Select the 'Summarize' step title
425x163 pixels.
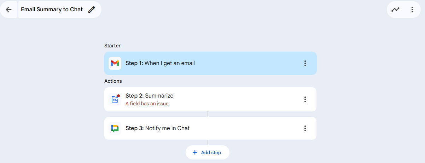tap(159, 96)
